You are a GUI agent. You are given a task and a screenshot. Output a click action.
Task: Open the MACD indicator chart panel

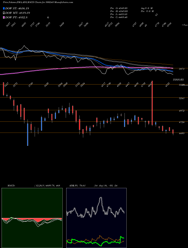[32, 218]
